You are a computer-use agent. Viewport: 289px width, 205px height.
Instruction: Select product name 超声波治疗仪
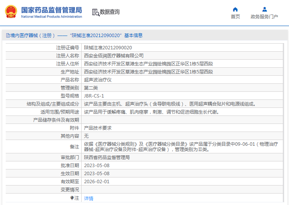pos(98,80)
